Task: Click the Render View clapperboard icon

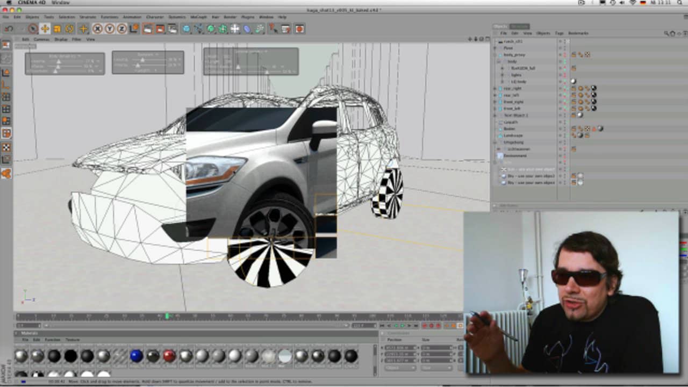Action: (147, 28)
